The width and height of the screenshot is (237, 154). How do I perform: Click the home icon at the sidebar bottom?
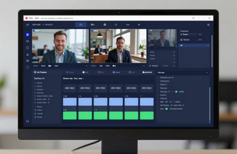point(27,121)
